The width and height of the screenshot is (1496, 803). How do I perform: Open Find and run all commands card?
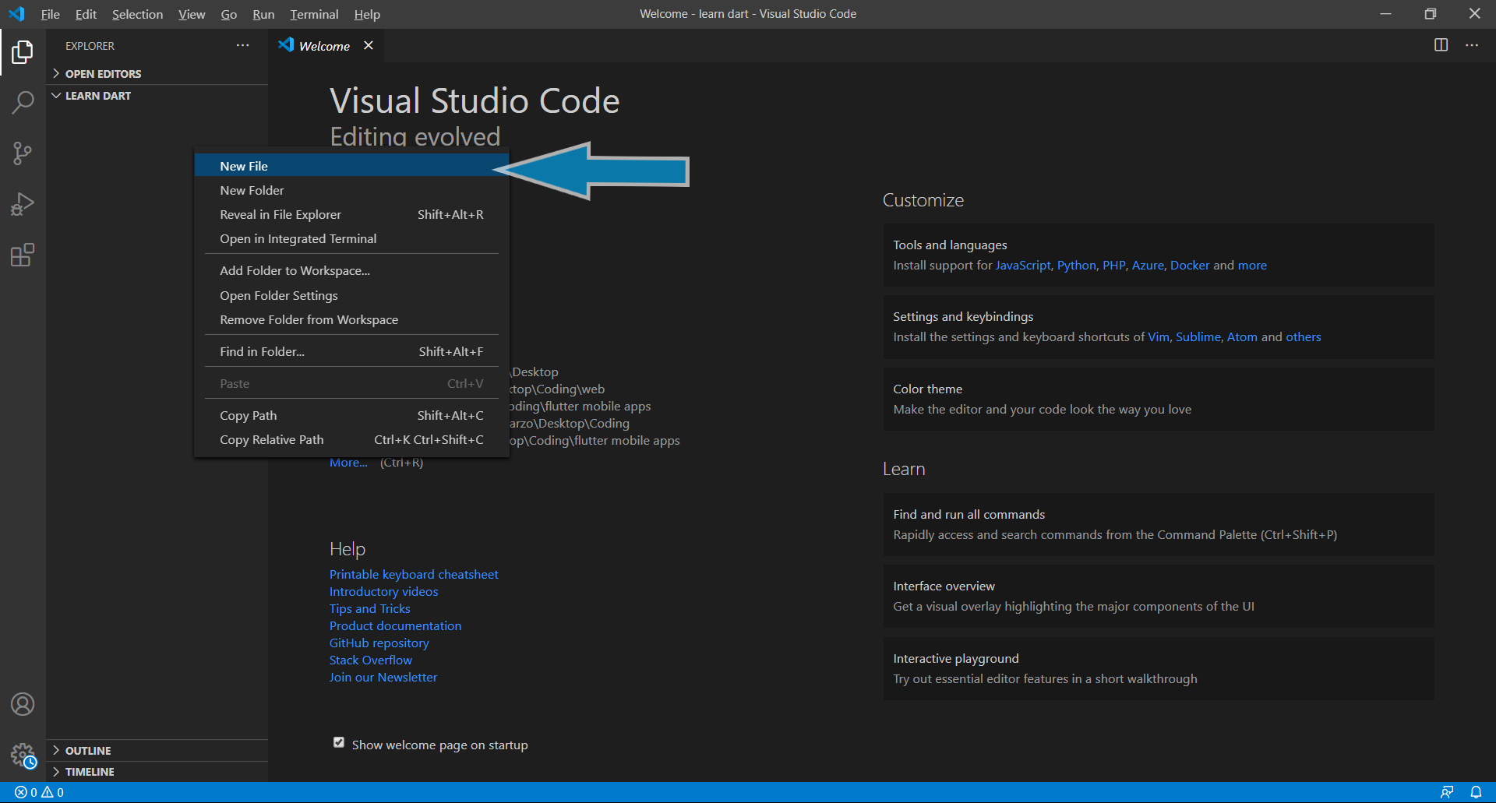(x=1158, y=524)
